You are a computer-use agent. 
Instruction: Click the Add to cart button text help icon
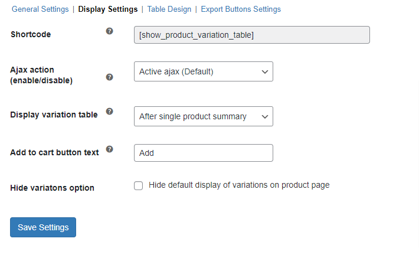[x=109, y=149]
